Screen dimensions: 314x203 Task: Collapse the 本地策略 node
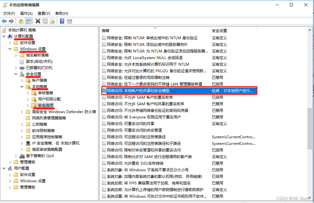(x=22, y=87)
